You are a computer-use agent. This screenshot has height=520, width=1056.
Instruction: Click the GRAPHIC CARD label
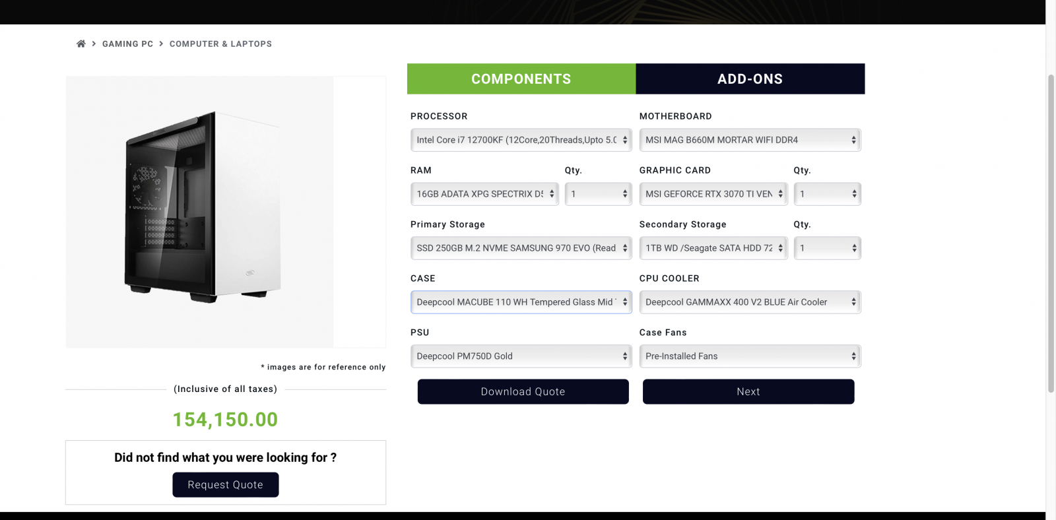point(675,170)
